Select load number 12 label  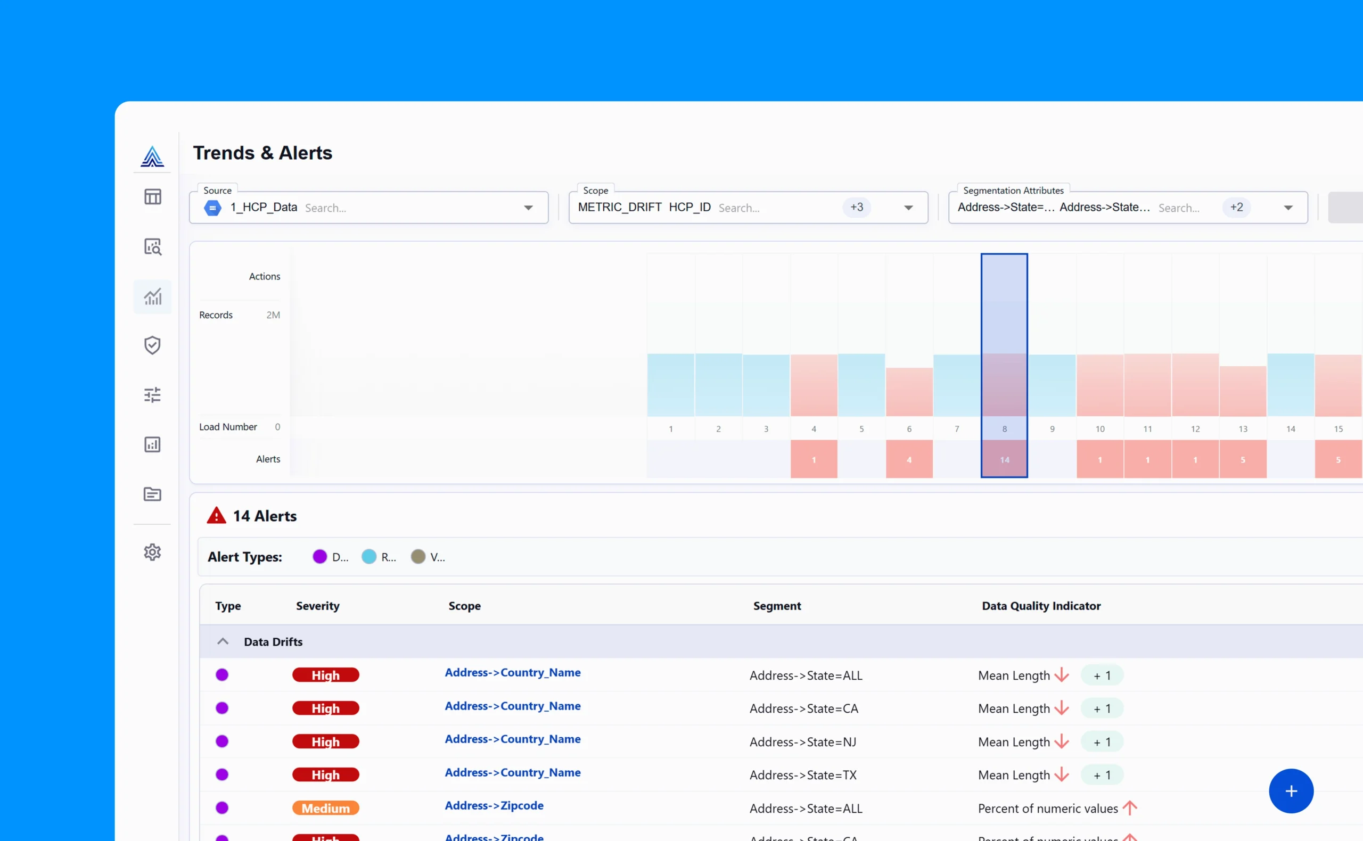(1195, 429)
